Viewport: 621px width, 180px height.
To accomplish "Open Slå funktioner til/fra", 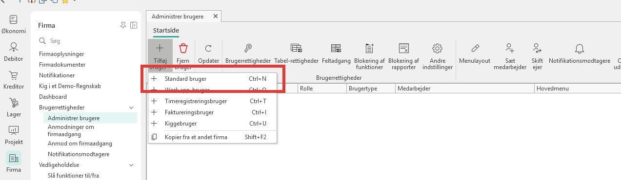I will 73,176.
